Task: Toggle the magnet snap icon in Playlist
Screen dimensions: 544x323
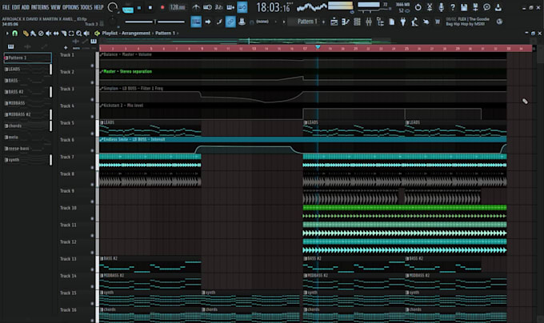Action: coord(14,34)
